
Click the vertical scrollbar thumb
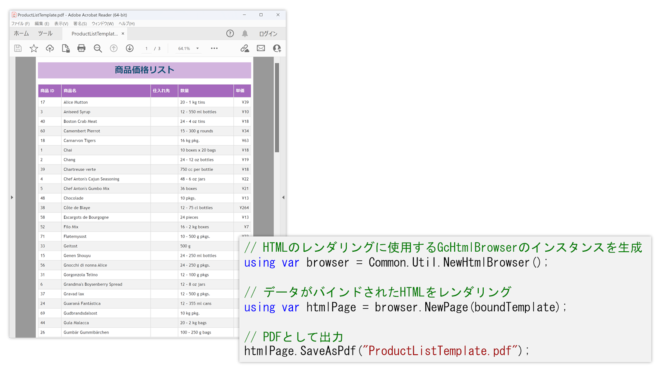point(277,107)
